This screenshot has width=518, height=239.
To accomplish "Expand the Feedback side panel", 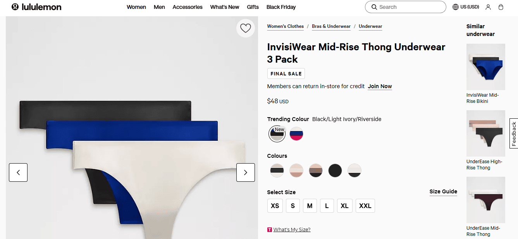I will 514,133.
